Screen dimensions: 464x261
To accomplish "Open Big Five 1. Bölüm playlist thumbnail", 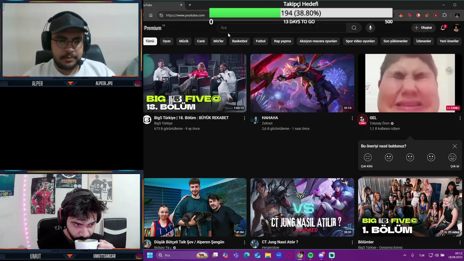I will 410,207.
